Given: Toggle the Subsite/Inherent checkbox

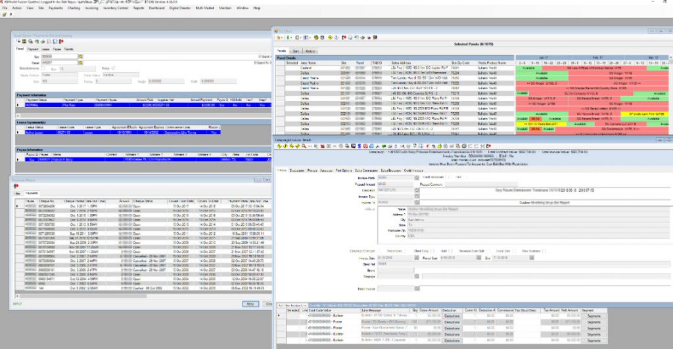Looking at the screenshot, I should 44,68.
